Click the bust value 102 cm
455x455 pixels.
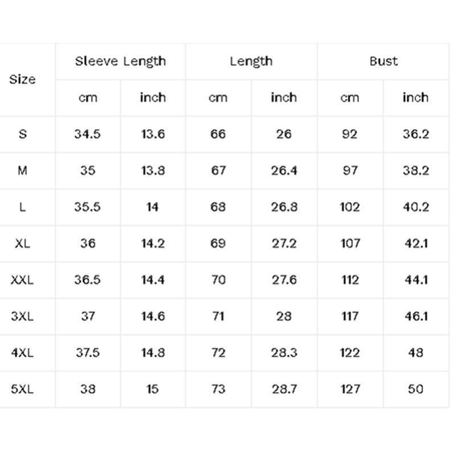point(350,207)
